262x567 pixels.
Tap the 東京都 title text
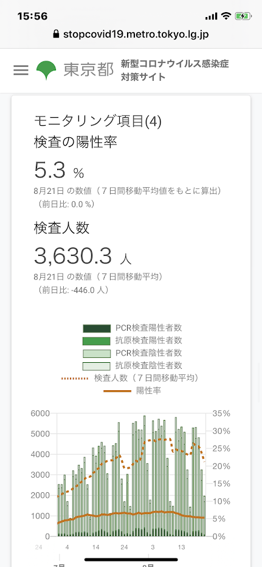[x=89, y=70]
